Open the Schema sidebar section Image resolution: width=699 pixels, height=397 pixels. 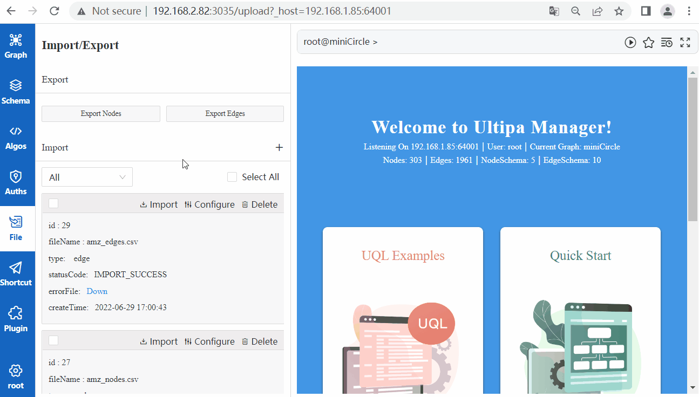click(16, 92)
